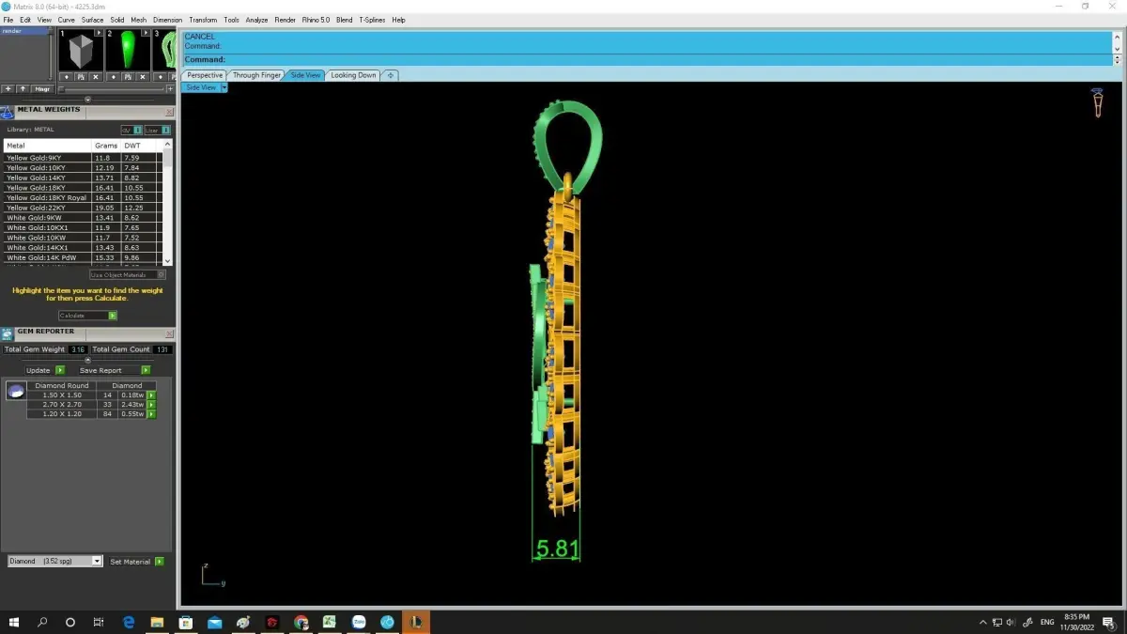Click the Save Report button

pos(100,370)
